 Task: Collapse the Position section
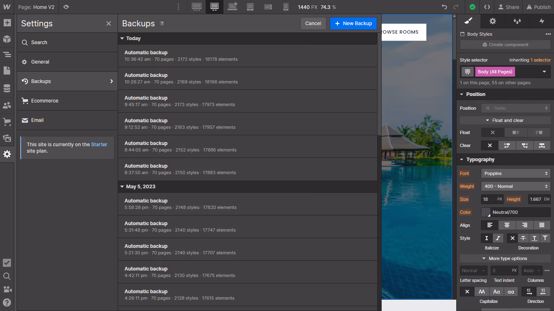point(462,94)
